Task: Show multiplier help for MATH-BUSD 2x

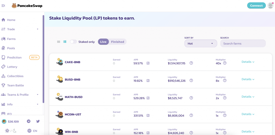Action: click(225, 98)
